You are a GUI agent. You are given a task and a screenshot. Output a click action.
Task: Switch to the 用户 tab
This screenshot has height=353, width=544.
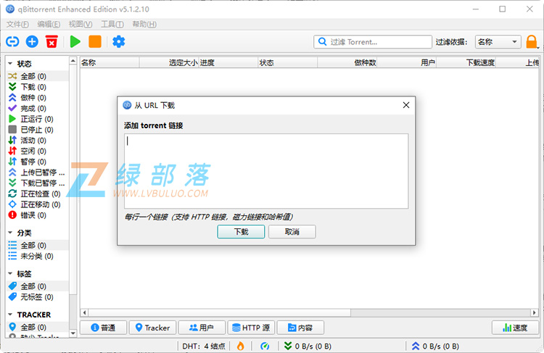coord(202,328)
